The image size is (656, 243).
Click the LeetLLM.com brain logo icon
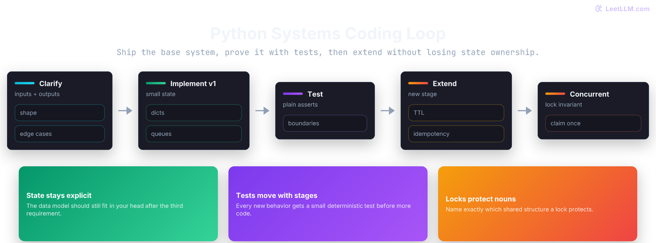point(599,9)
